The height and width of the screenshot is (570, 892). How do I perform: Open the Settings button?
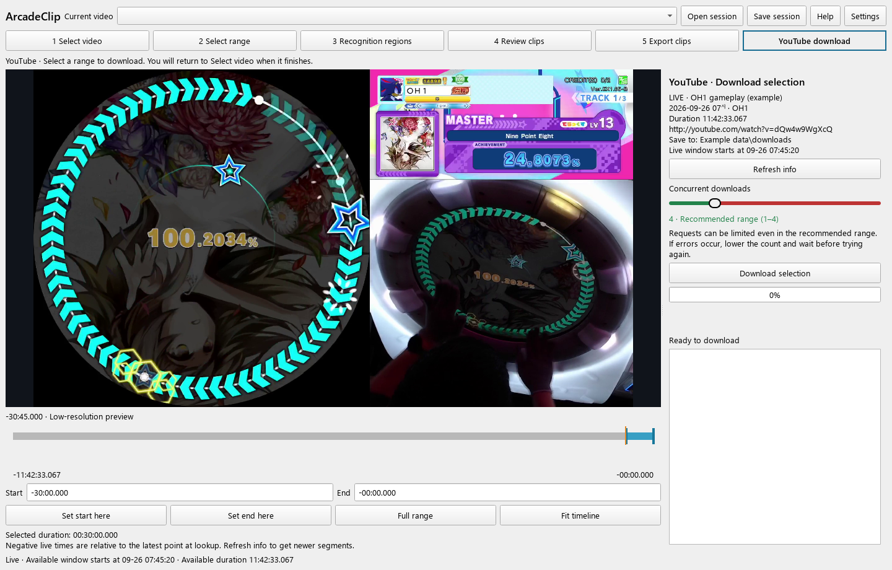click(x=865, y=16)
